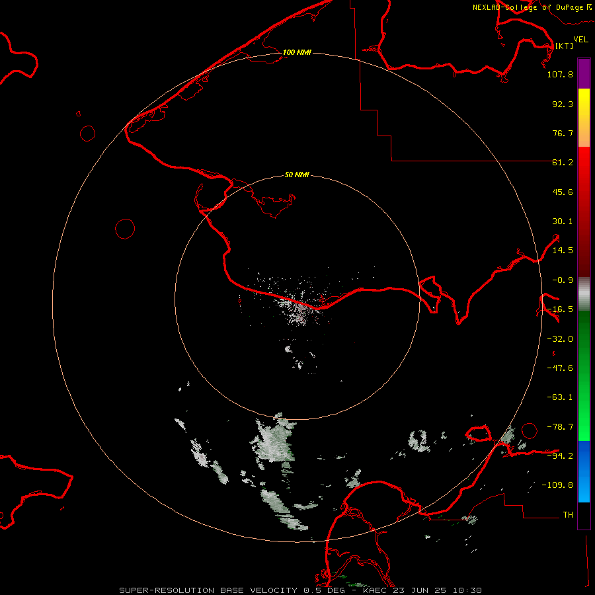Click the Super-Resolution Base Velocity caption
This screenshot has height=595, width=595.
click(301, 590)
